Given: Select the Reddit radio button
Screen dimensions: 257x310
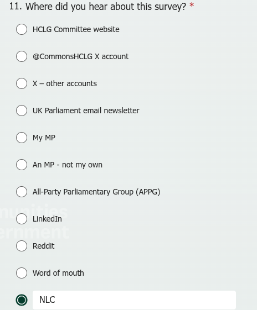Looking at the screenshot, I should 22,246.
